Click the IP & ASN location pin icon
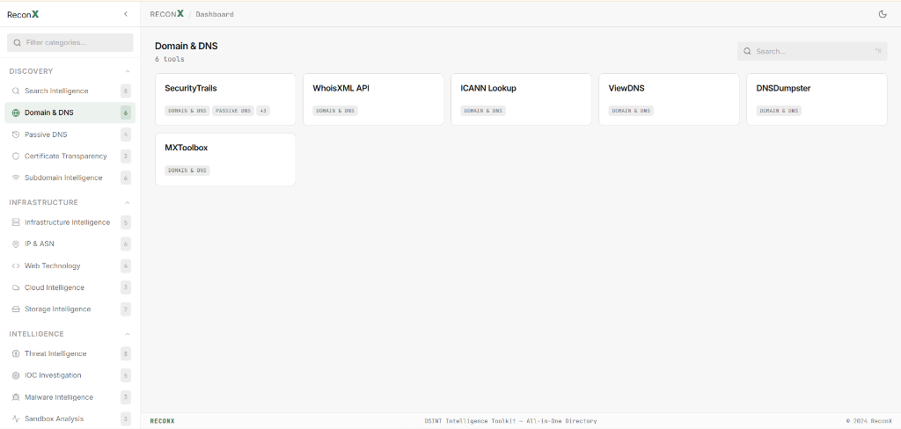Screen dimensions: 901x429 16,244
